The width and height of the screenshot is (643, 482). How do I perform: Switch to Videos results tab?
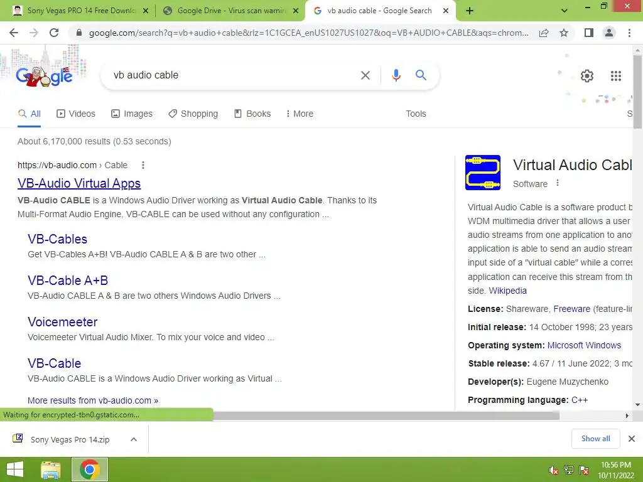pyautogui.click(x=76, y=114)
